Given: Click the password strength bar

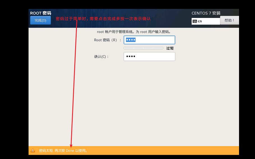Looking at the screenshot, I should point(143,48).
